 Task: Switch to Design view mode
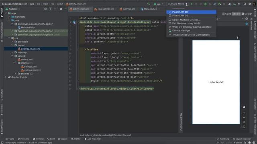247,14
